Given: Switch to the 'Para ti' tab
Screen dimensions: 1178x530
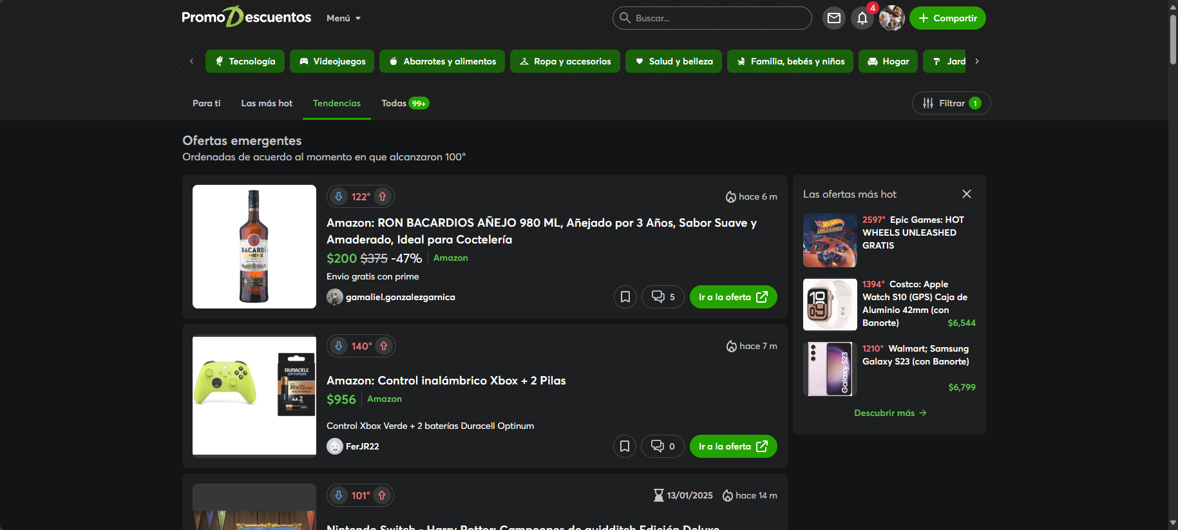Looking at the screenshot, I should [x=207, y=103].
